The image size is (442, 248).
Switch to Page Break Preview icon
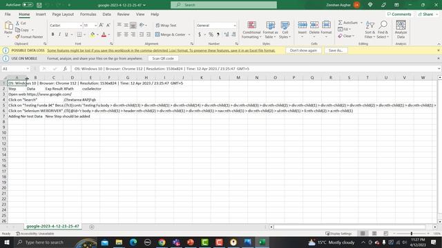385,234
